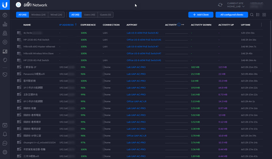
Task: Click the All configured clients button
Action: [x=232, y=15]
